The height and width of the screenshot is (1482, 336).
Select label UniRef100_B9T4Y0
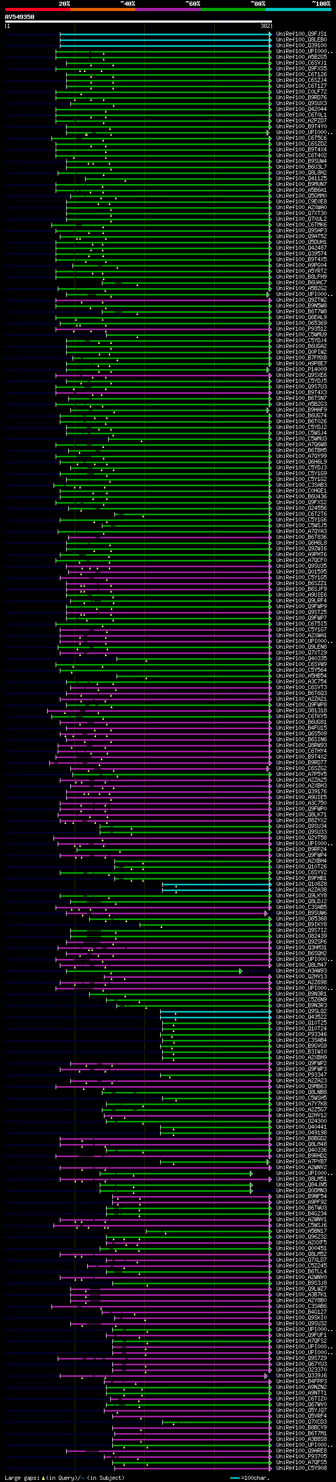pyautogui.click(x=301, y=127)
